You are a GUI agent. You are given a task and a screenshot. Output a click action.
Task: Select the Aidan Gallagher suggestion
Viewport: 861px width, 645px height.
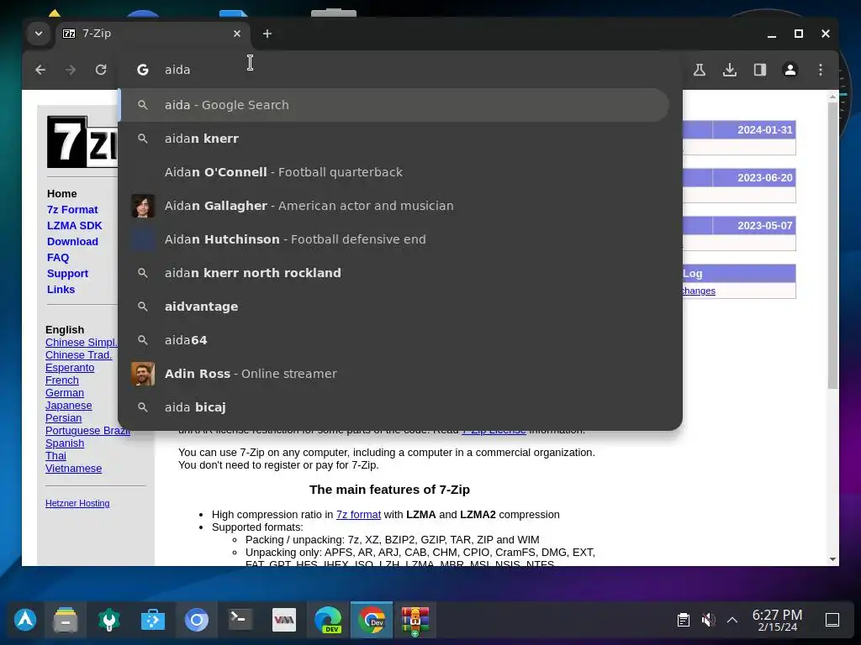click(x=394, y=206)
